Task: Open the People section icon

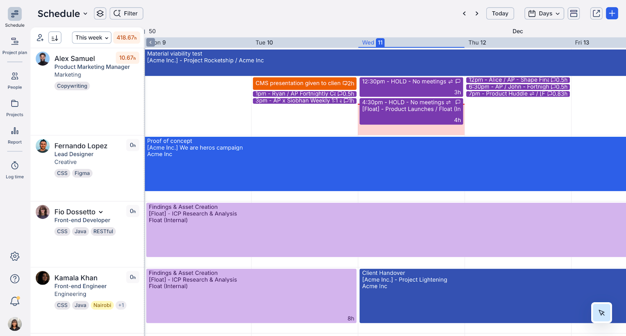Action: click(14, 80)
